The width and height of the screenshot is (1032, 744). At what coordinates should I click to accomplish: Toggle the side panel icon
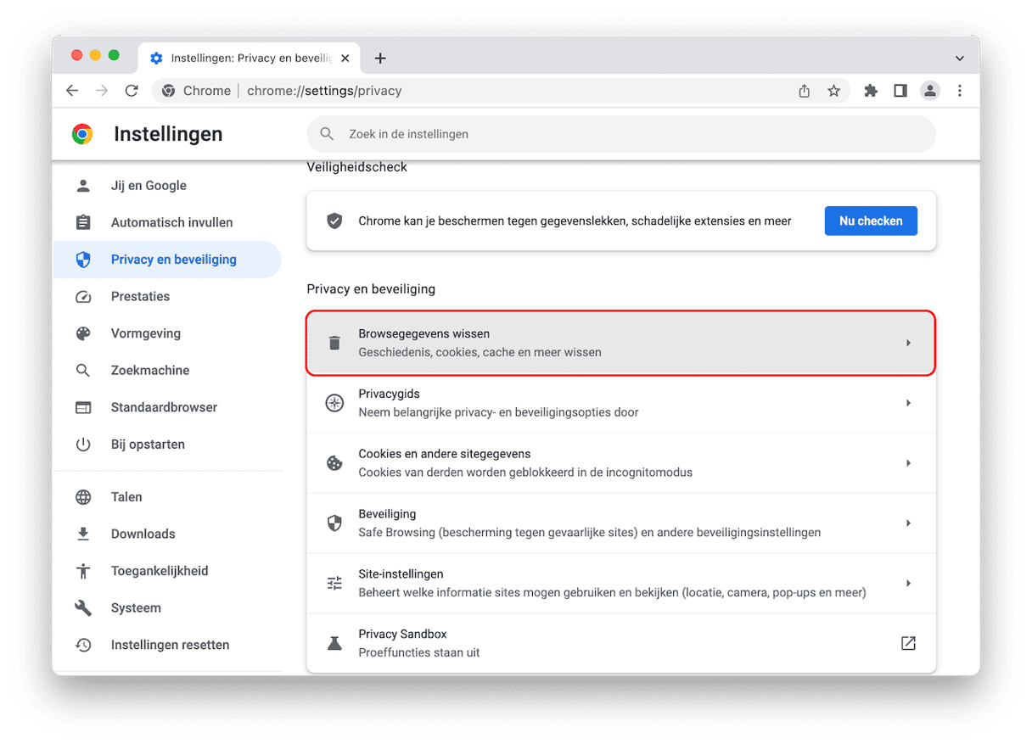tap(900, 91)
